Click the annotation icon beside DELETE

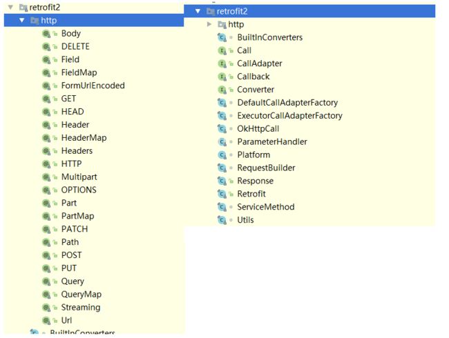coord(46,47)
